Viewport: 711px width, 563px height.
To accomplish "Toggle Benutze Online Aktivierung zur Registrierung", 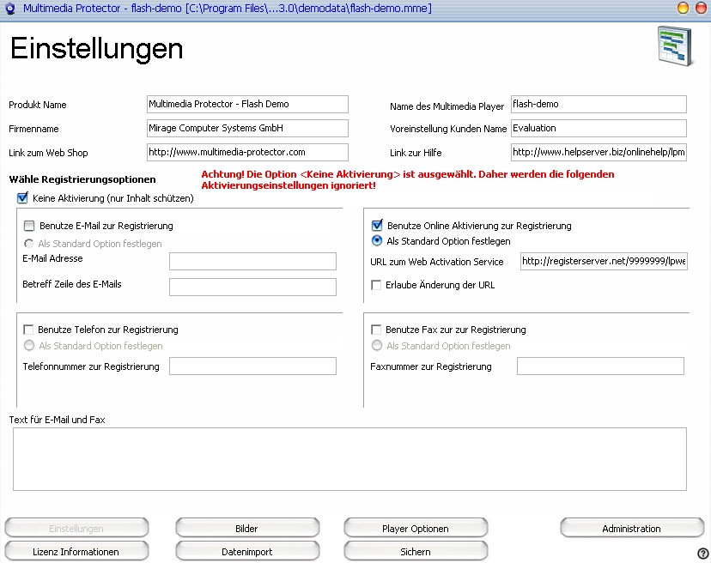I will click(377, 226).
